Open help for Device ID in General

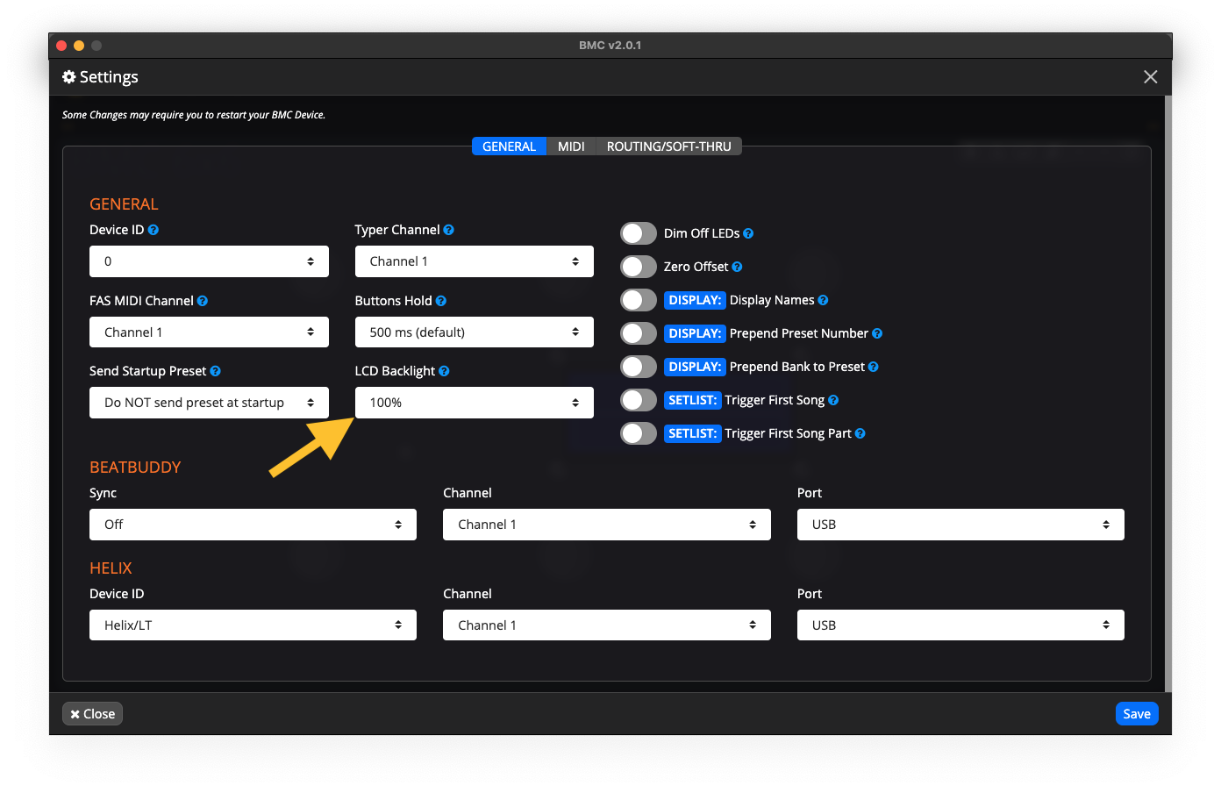[154, 230]
